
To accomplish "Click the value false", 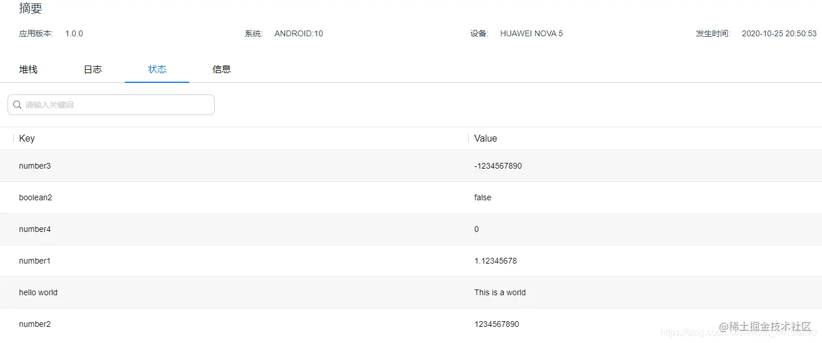I will (x=483, y=197).
